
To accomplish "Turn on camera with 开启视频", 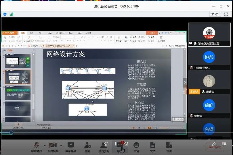I will point(53,146).
